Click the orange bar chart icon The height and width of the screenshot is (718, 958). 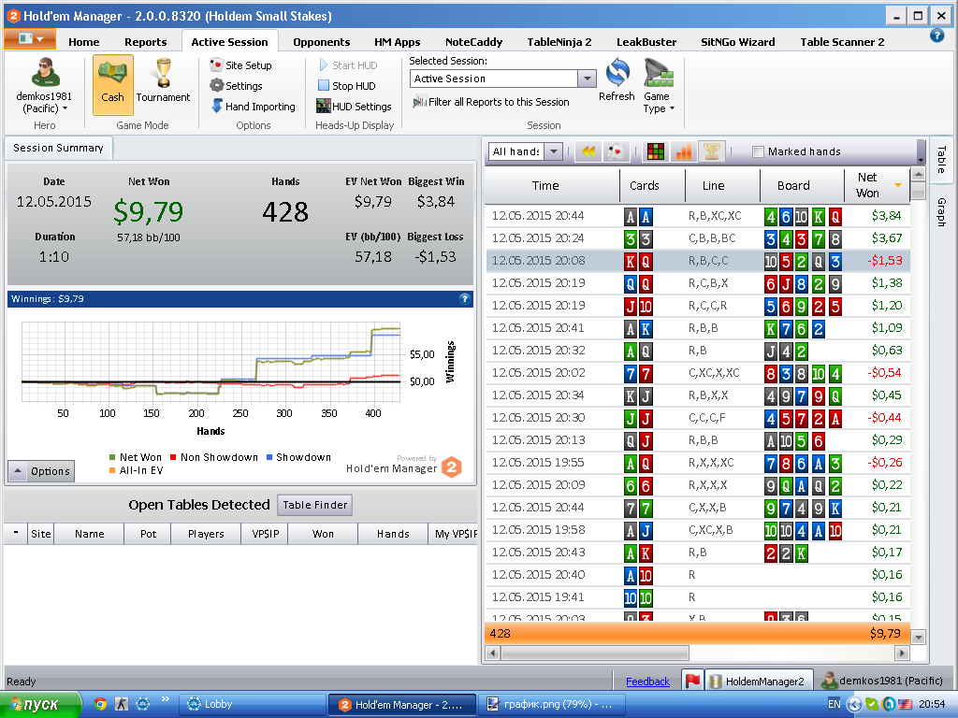(x=684, y=151)
